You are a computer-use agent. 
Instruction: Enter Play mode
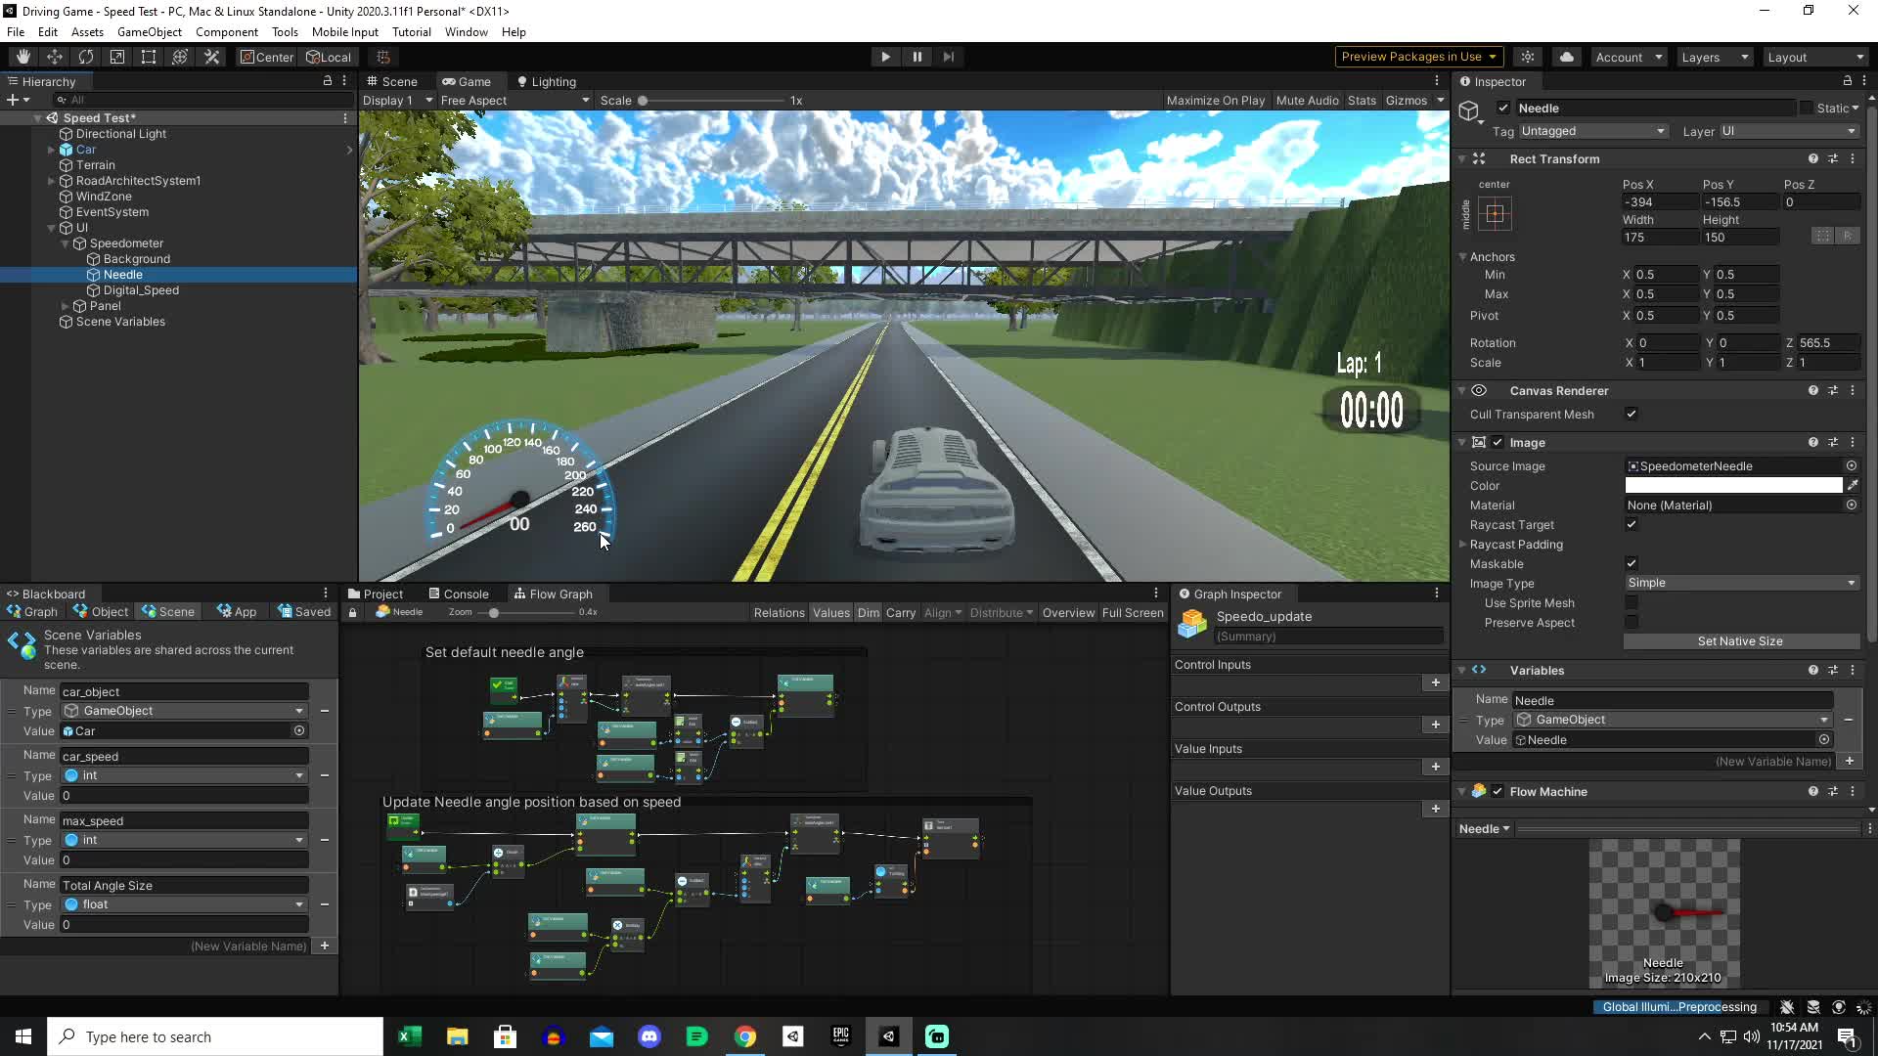884,56
